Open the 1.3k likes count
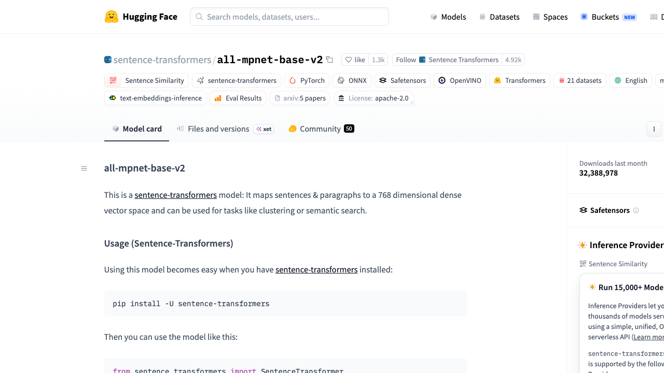 [x=378, y=60]
